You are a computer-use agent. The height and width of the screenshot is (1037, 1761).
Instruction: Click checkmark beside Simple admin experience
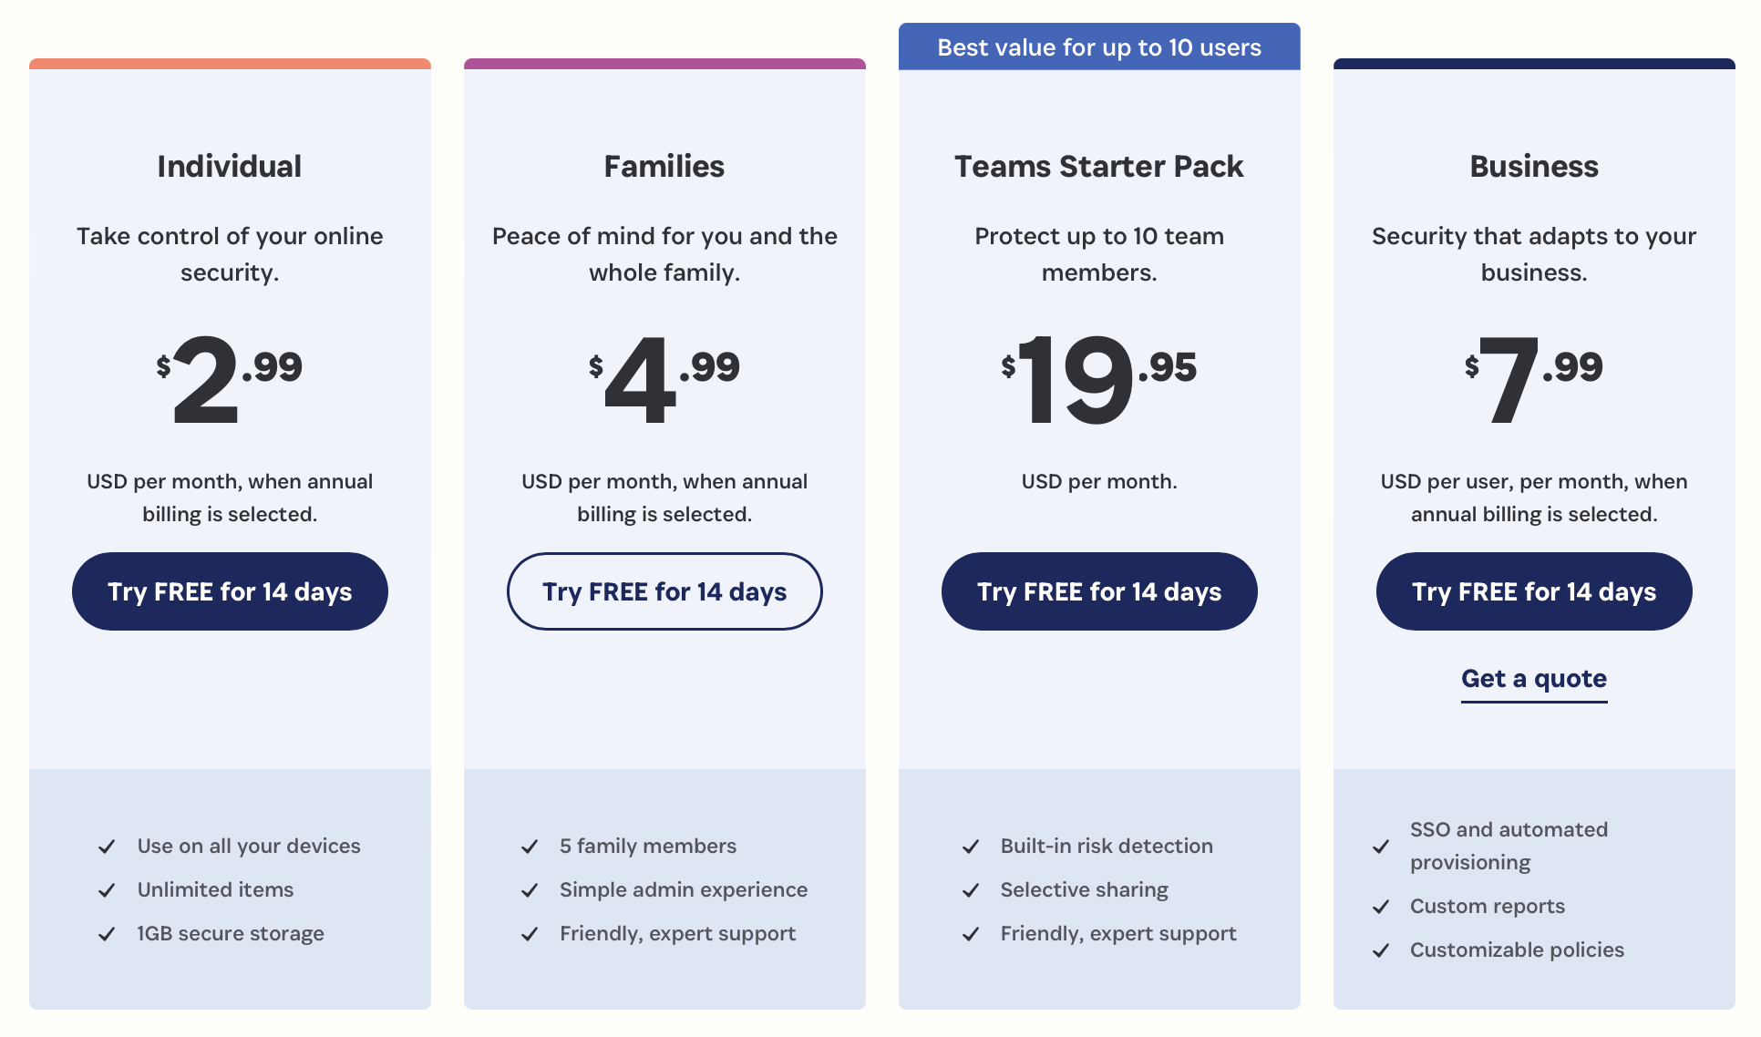click(530, 890)
